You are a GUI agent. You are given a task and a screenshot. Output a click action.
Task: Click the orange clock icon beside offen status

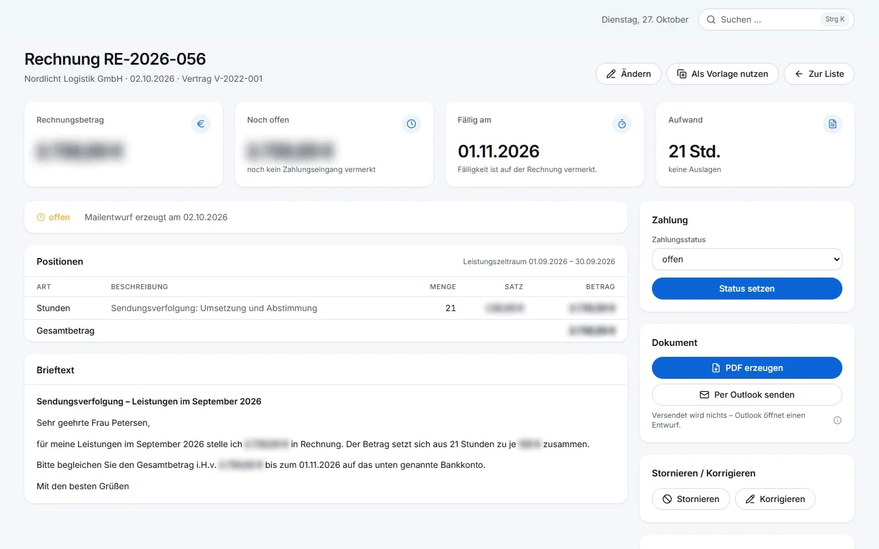[x=41, y=217]
